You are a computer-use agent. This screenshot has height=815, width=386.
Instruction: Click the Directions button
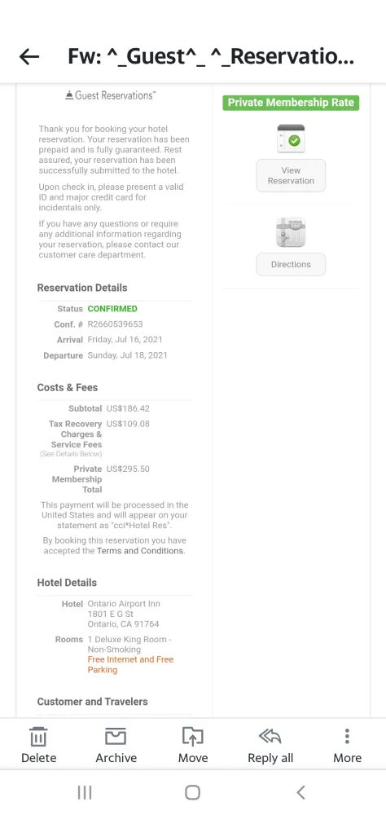pos(291,264)
